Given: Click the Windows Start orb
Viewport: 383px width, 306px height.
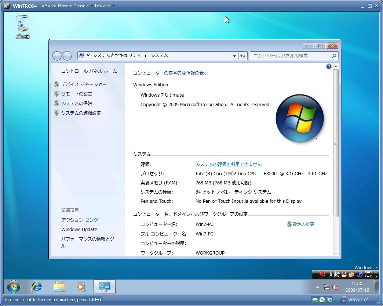Looking at the screenshot, I should point(14,287).
